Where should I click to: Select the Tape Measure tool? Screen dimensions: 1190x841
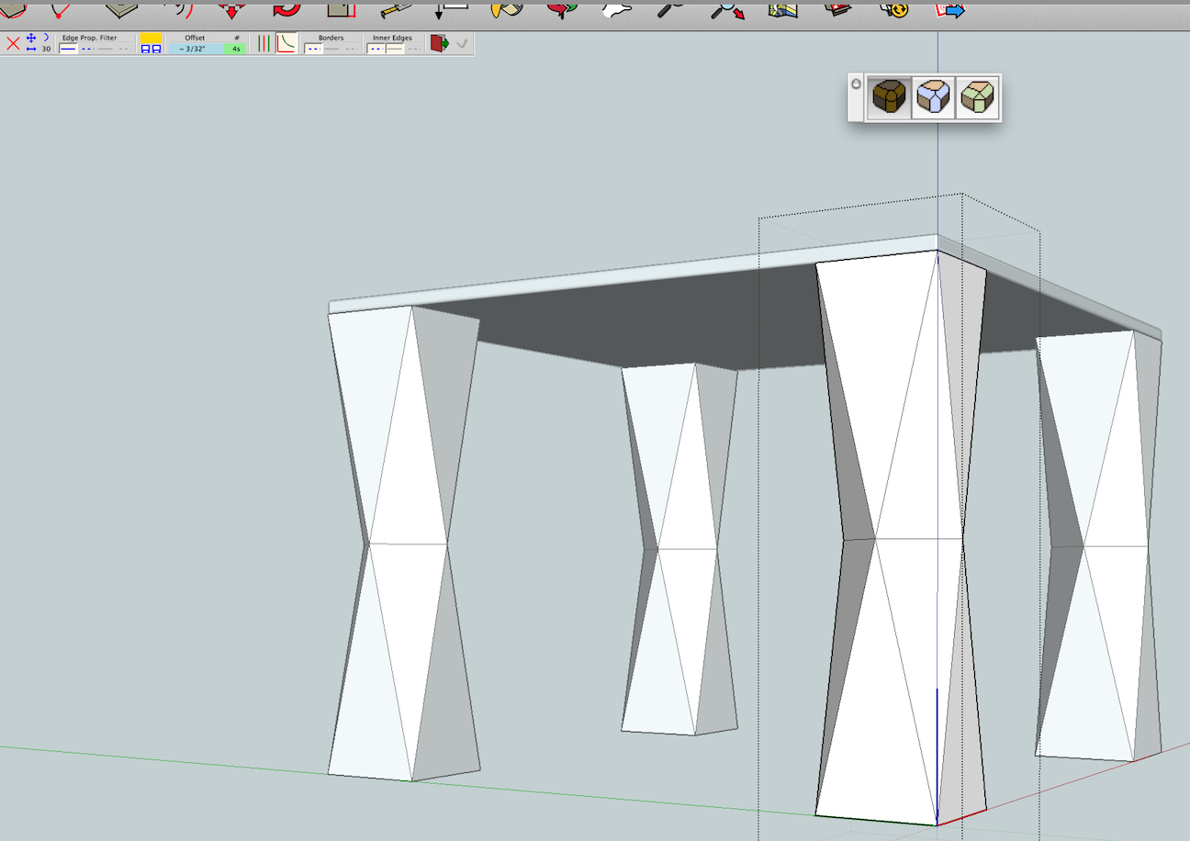click(x=394, y=10)
